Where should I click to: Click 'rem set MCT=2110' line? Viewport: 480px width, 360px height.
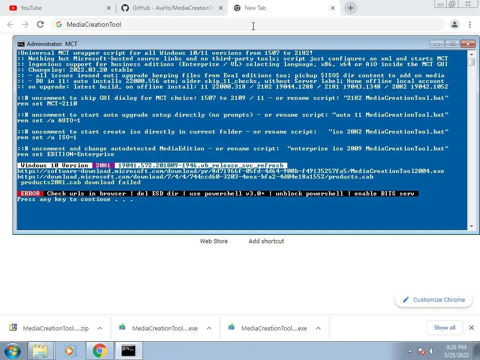point(47,104)
